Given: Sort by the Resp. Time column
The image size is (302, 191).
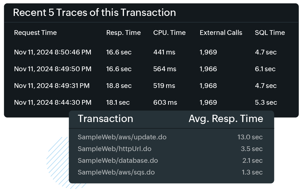Looking at the screenshot, I should 123,33.
